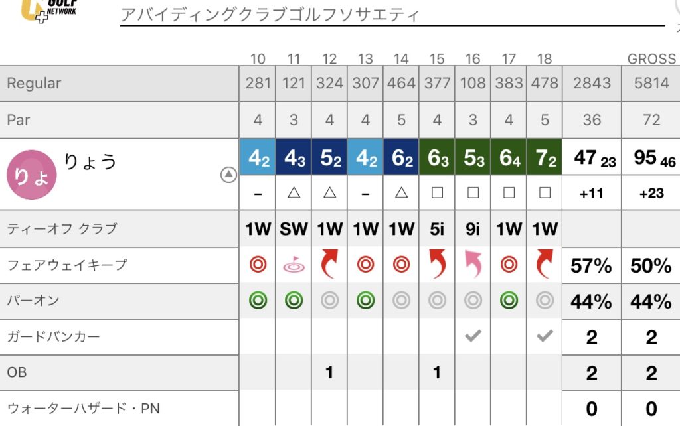Click hole 12 OB count cell
680x426 pixels.
pyautogui.click(x=329, y=372)
